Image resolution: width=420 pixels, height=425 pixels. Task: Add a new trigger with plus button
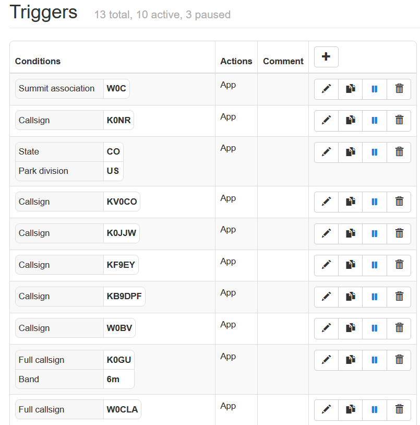[326, 57]
